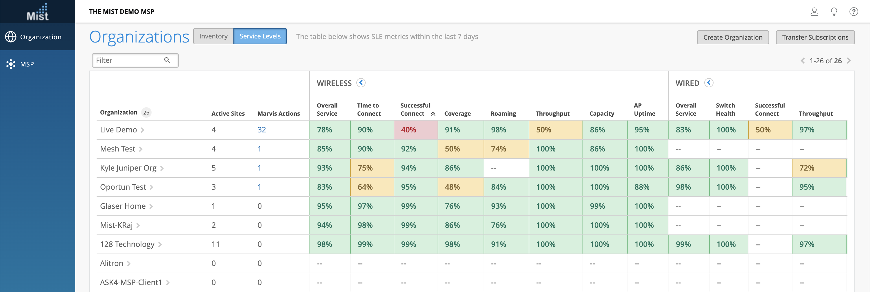Collapse the WIRED column group

click(709, 83)
